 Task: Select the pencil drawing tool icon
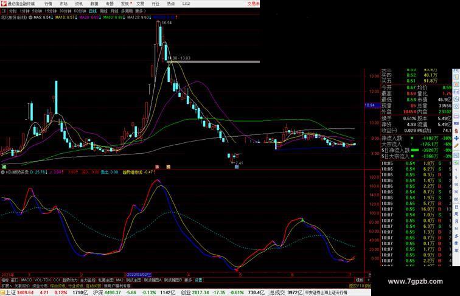click(x=456, y=146)
